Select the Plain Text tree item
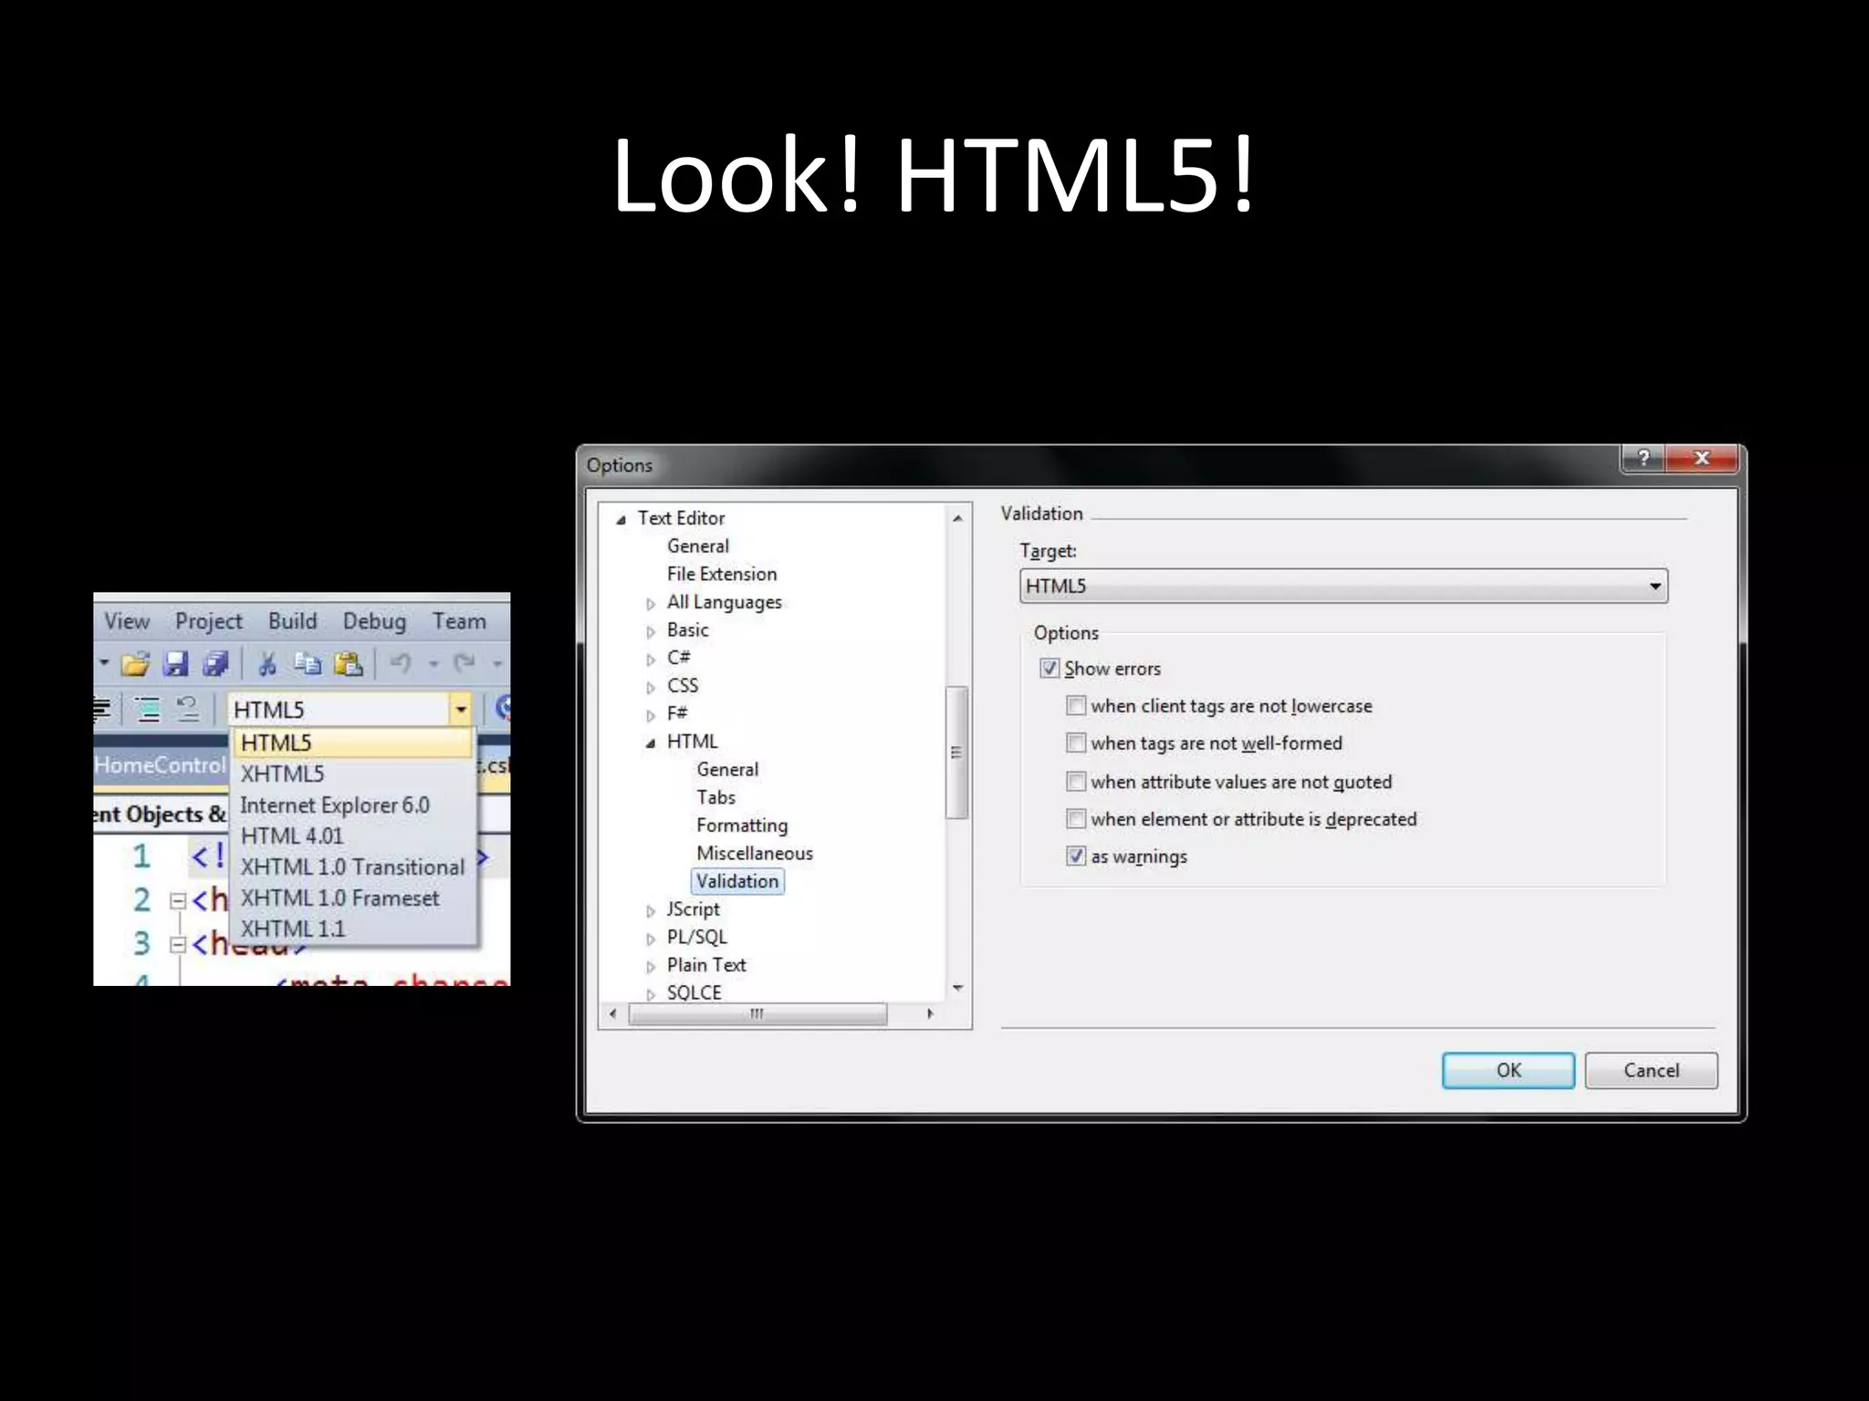The height and width of the screenshot is (1401, 1869). tap(706, 965)
